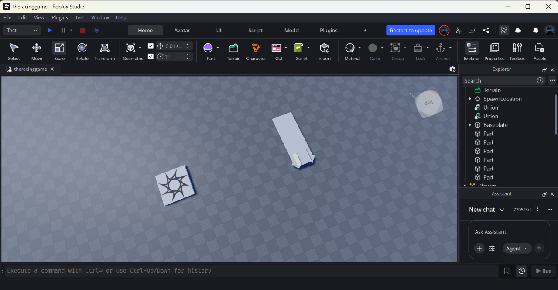Add attachment with Assistant plus button
This screenshot has width=558, height=290.
click(479, 249)
